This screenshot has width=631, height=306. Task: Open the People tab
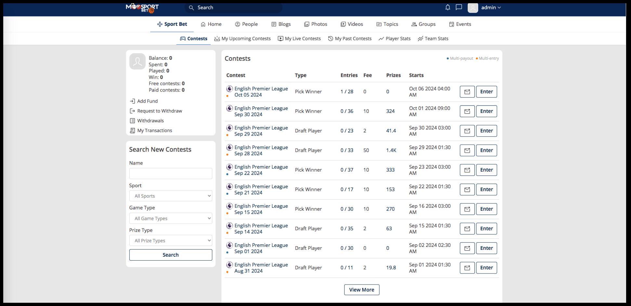[246, 24]
